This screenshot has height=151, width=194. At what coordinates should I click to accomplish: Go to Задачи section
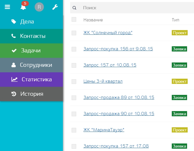31,51
